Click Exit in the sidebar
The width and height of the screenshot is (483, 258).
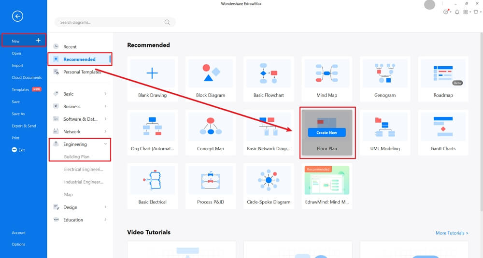click(18, 150)
